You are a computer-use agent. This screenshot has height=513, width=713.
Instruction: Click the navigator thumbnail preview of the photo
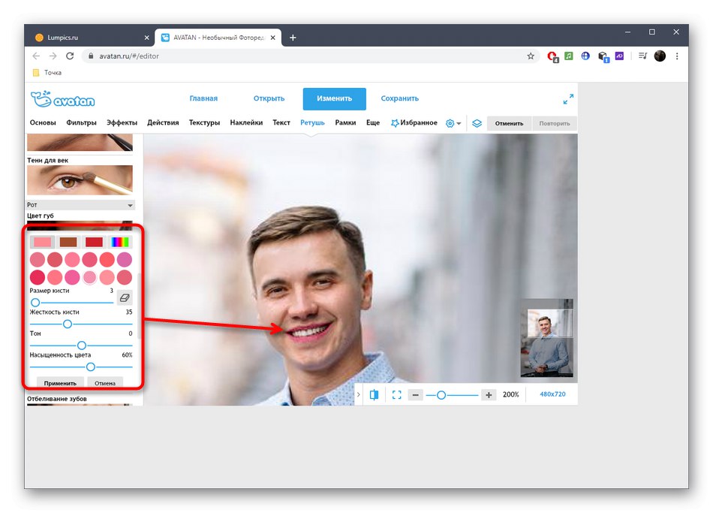(x=546, y=339)
